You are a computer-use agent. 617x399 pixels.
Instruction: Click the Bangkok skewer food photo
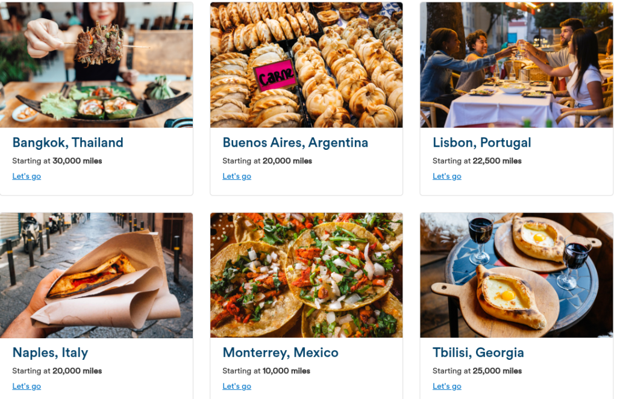pos(96,65)
